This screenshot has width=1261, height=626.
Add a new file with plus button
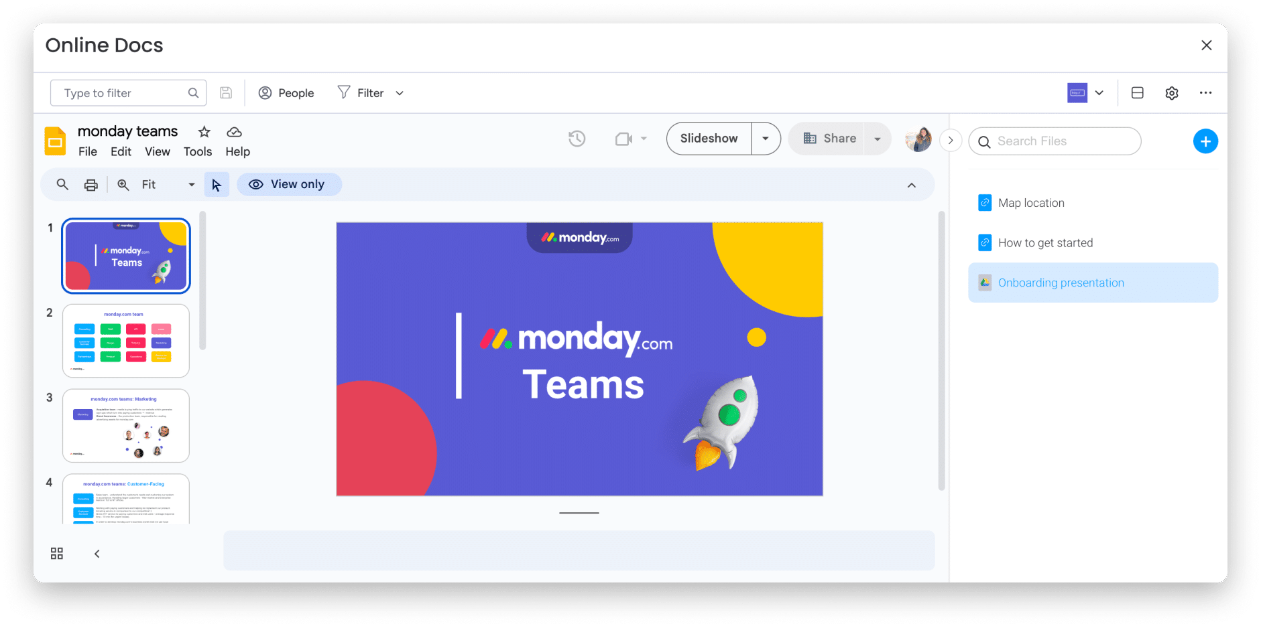pyautogui.click(x=1205, y=141)
